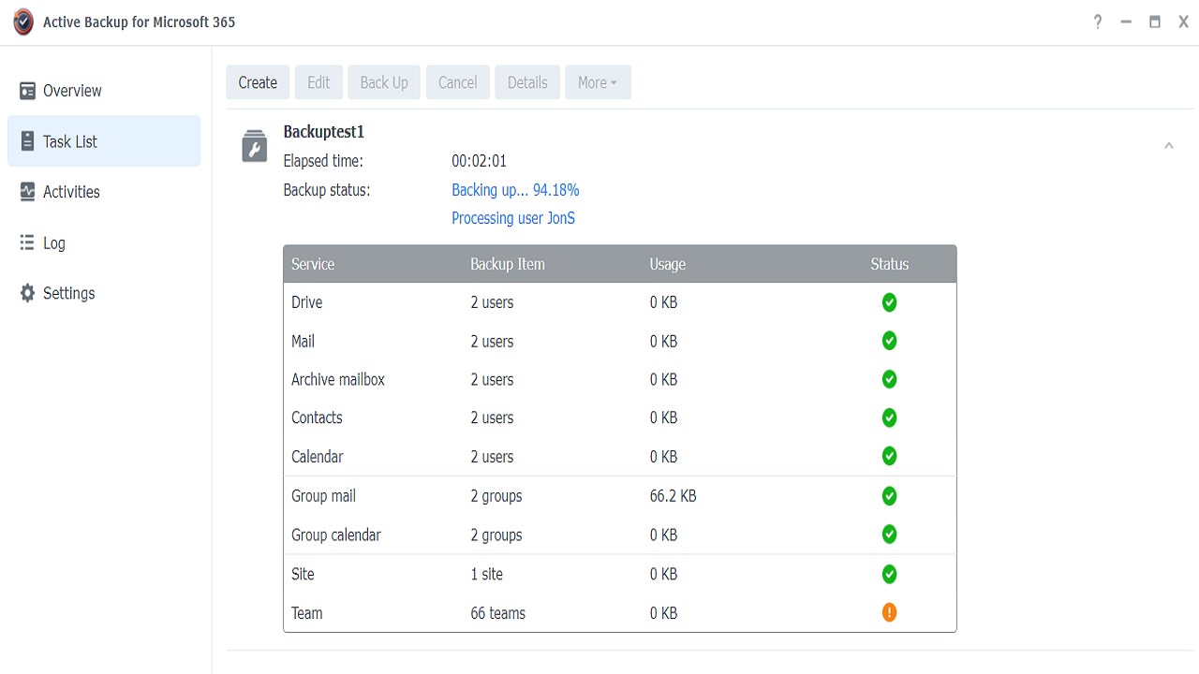Select the Archive mailbox row
Image resolution: width=1199 pixels, height=674 pixels.
click(x=619, y=379)
